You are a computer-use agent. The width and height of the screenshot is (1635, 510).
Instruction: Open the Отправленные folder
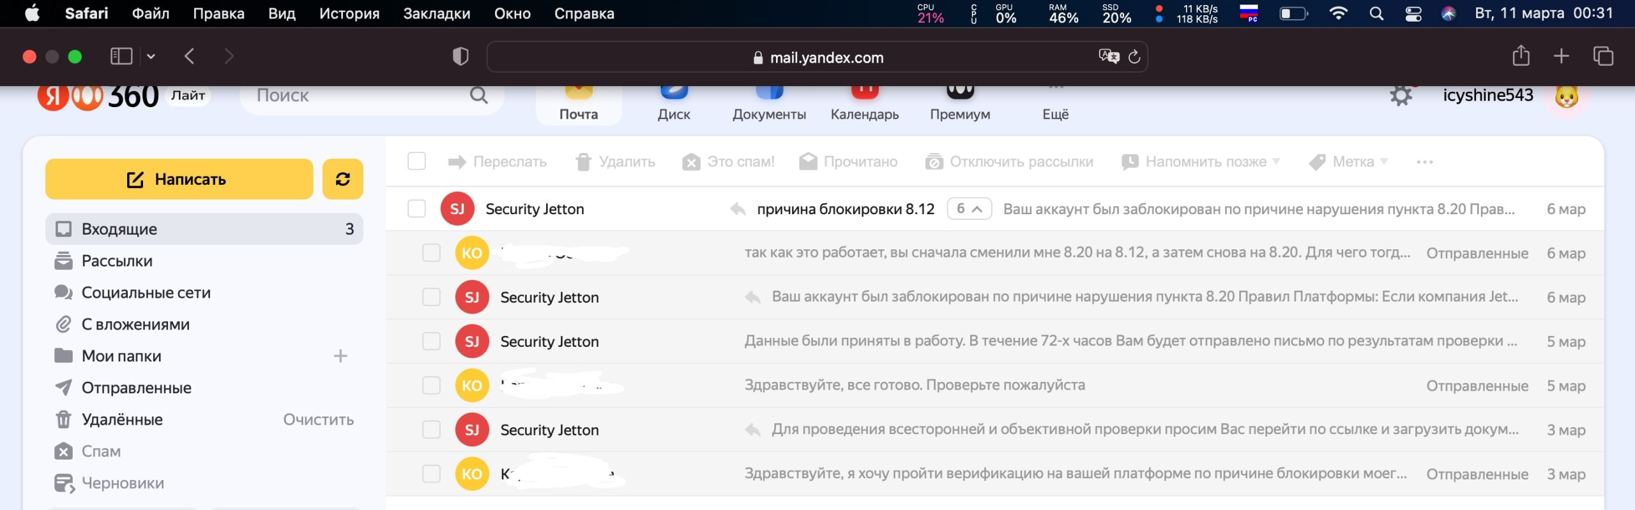tap(204, 388)
